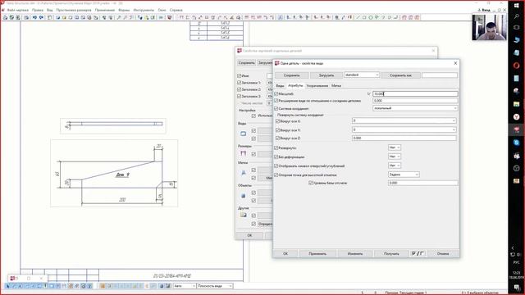Open the Windows Start menu
The height and width of the screenshot is (295, 525).
[516, 6]
